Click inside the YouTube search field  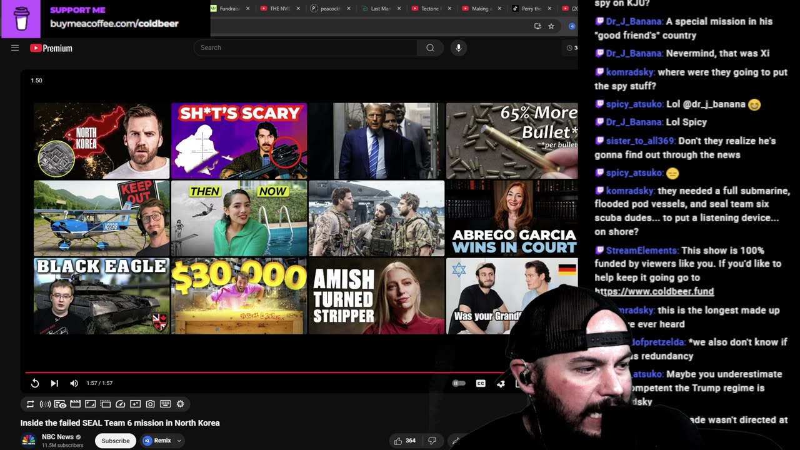306,47
